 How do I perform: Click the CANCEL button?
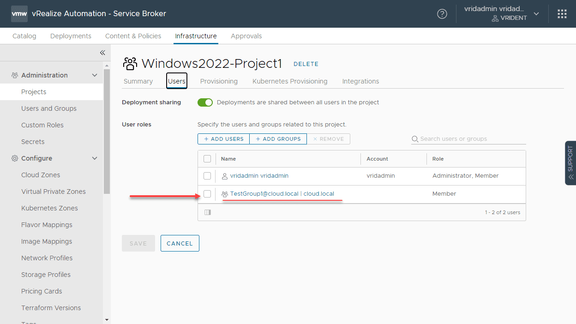(x=180, y=243)
